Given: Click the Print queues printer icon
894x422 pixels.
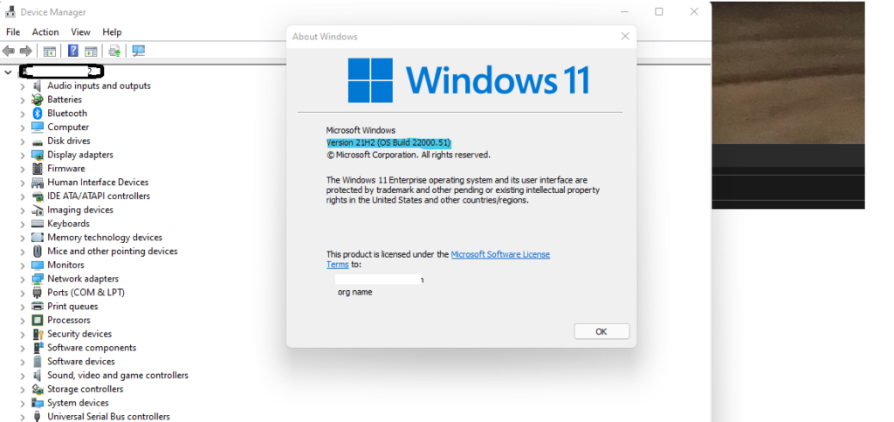Looking at the screenshot, I should [x=37, y=307].
